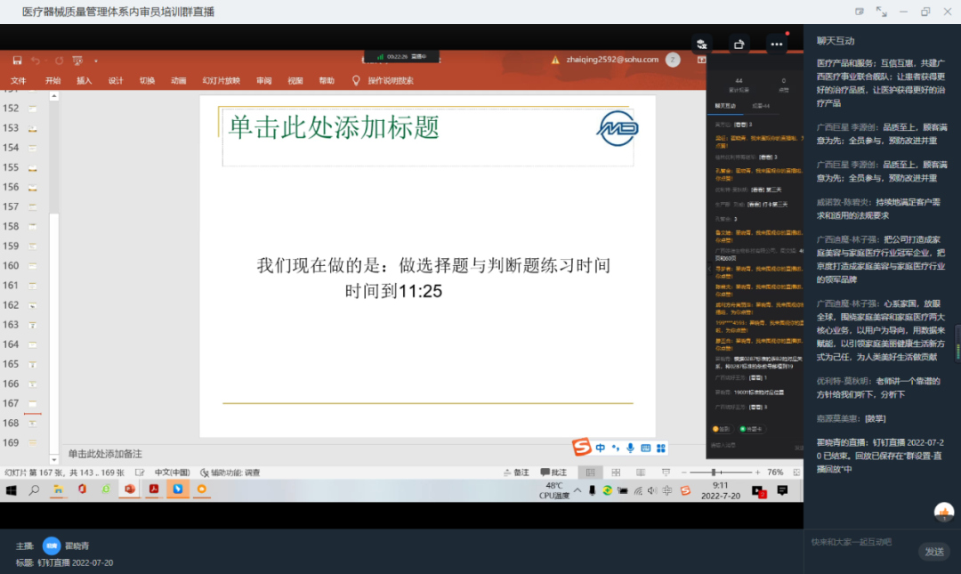The image size is (961, 574).
Task: Click the zoom in plus button
Action: [x=757, y=473]
